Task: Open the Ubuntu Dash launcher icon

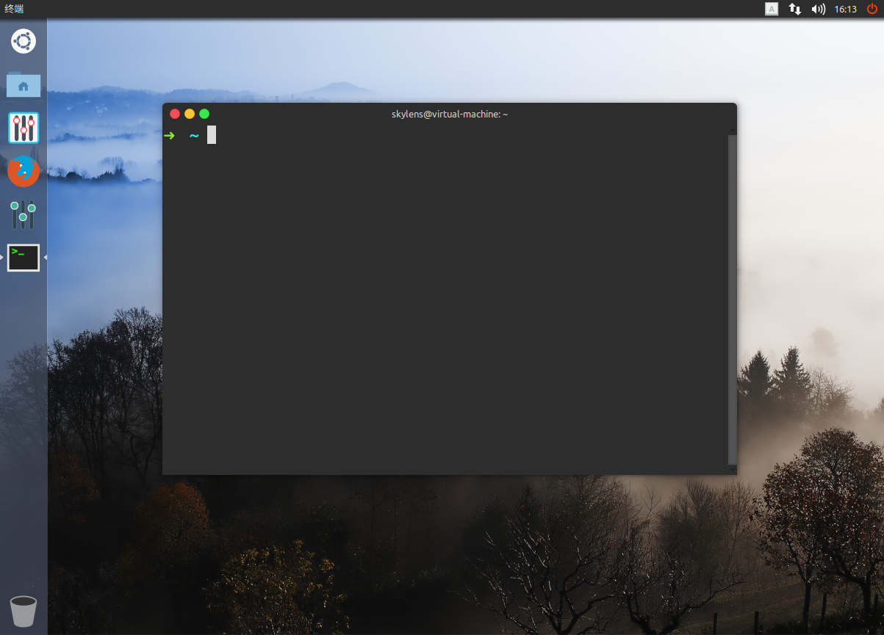Action: pyautogui.click(x=24, y=41)
